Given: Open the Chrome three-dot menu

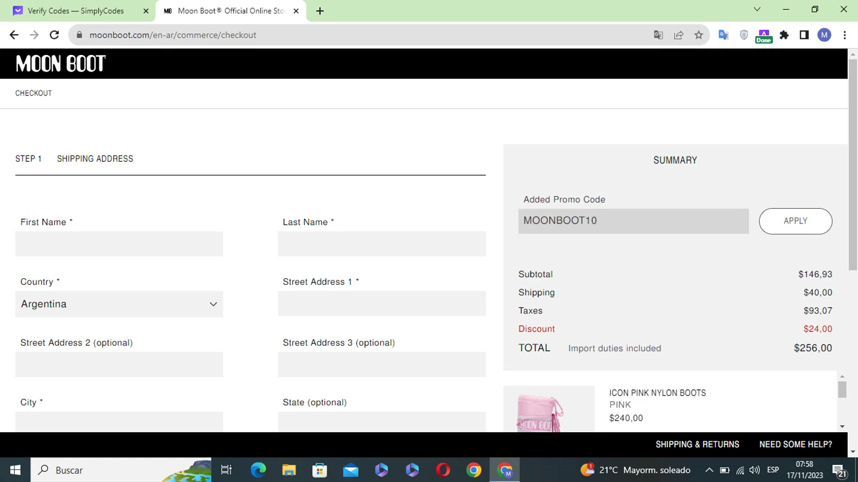Looking at the screenshot, I should (x=845, y=35).
